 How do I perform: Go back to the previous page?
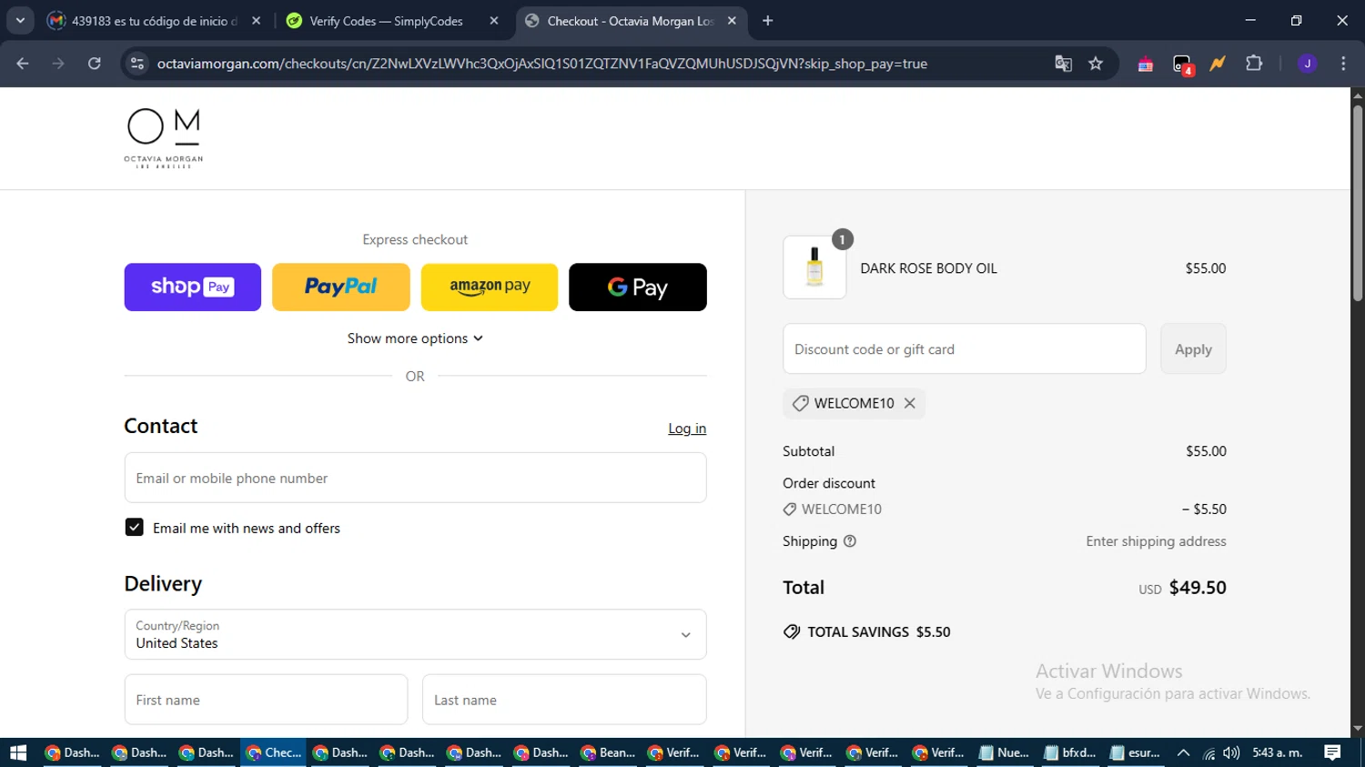tap(23, 64)
